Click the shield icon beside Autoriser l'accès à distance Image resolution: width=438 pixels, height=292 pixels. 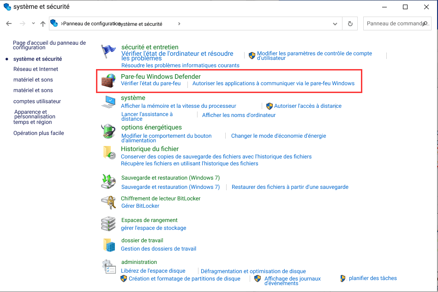tap(269, 106)
